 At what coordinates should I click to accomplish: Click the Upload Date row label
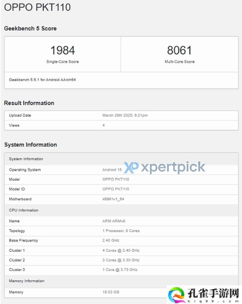tap(20, 115)
